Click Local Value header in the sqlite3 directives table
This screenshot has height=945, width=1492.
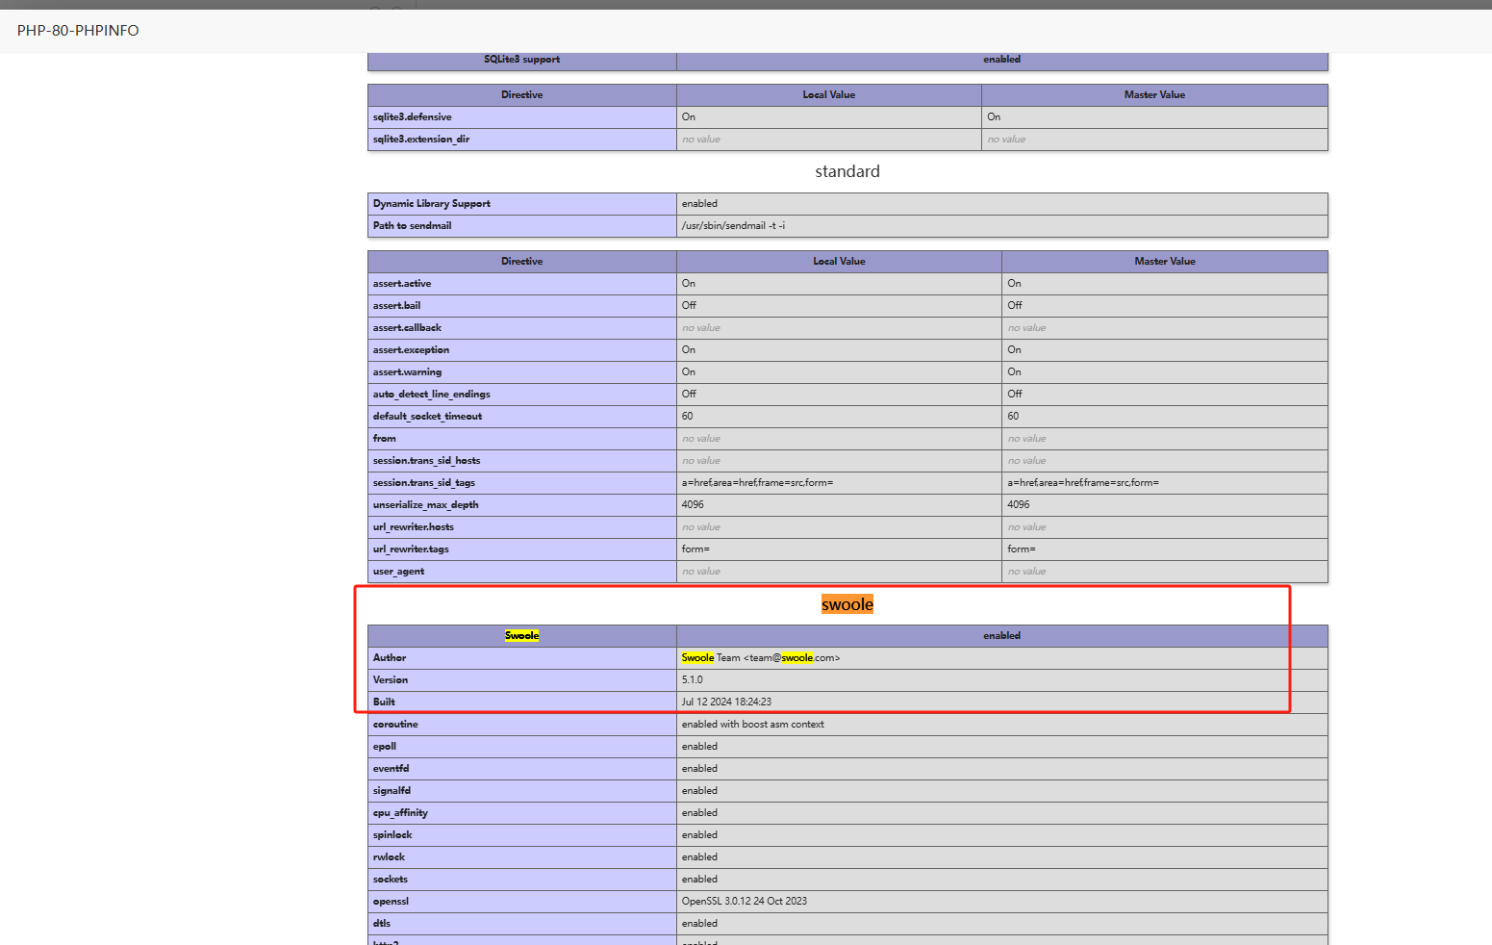(829, 95)
